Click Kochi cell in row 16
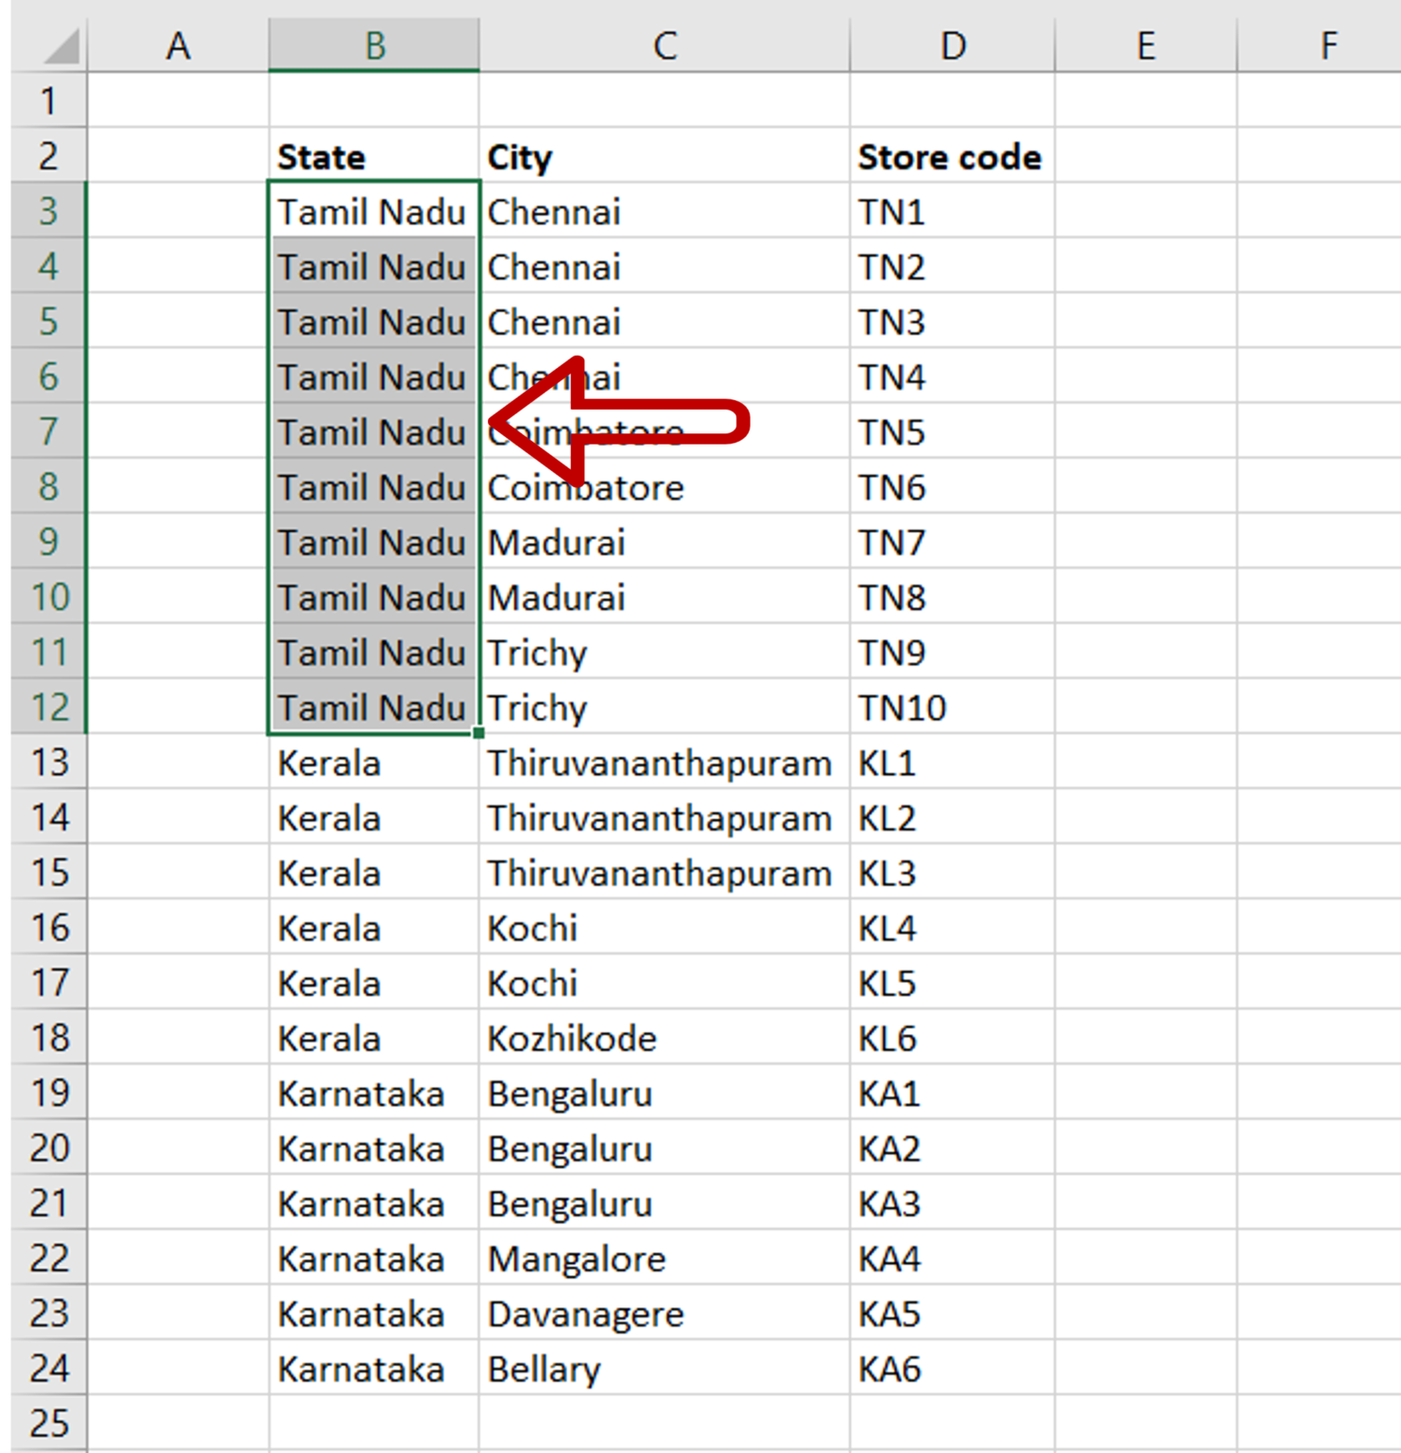This screenshot has height=1453, width=1401. 665,927
